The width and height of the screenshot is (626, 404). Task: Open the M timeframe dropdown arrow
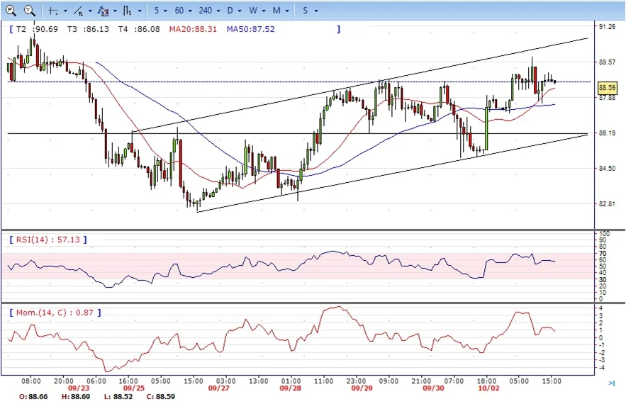tap(287, 11)
